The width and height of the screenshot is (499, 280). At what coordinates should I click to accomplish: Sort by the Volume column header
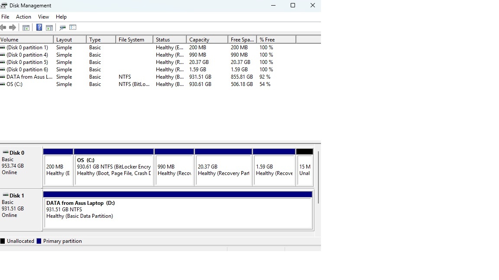27,40
